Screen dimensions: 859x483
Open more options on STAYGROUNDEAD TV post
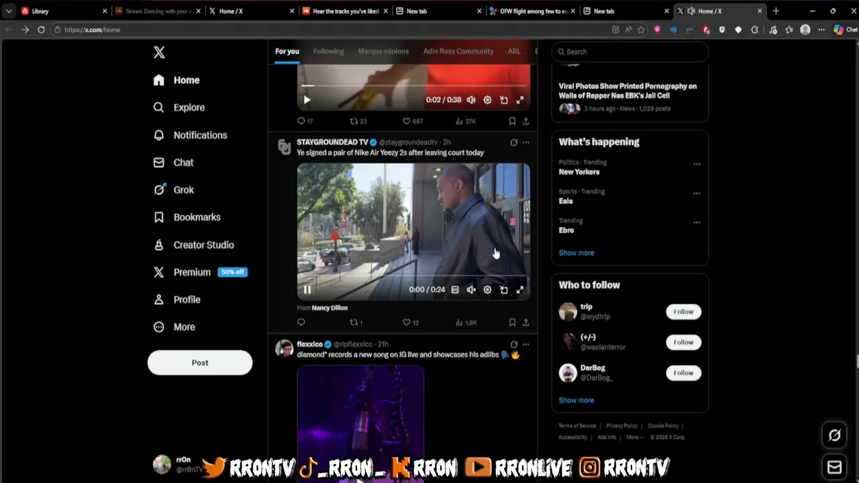coord(525,142)
